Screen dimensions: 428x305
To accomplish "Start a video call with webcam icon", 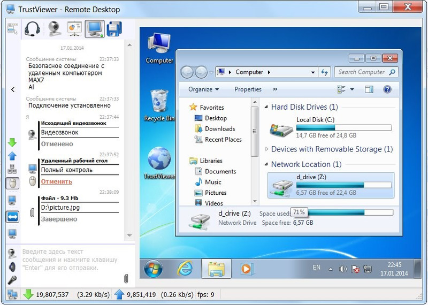I will 55,29.
